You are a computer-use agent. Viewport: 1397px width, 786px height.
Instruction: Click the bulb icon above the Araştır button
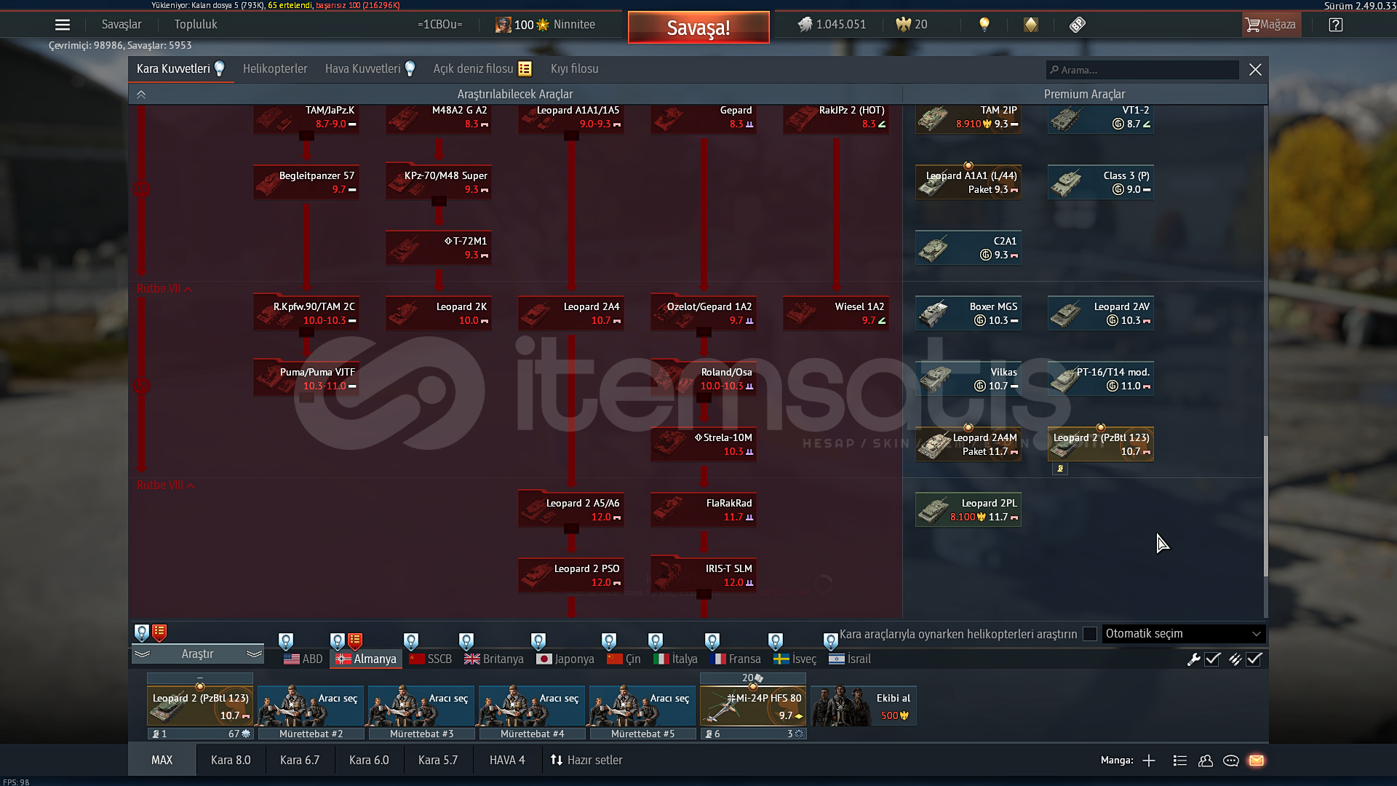pos(142,632)
